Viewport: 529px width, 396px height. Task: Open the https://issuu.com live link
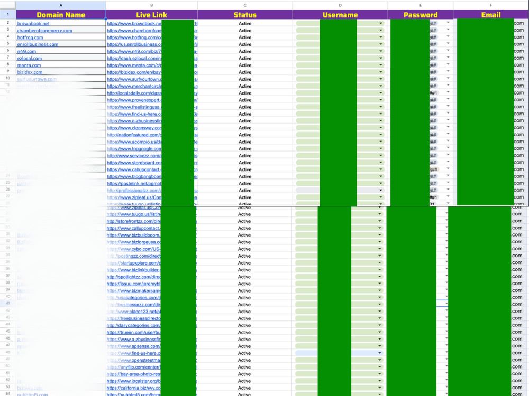click(x=134, y=284)
